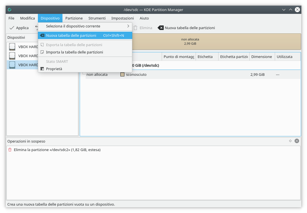Click the Proprietà menu entry icon
The height and width of the screenshot is (213, 307).
point(42,69)
